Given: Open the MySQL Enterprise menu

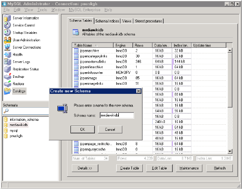Looking at the screenshot, I should pos(84,10).
